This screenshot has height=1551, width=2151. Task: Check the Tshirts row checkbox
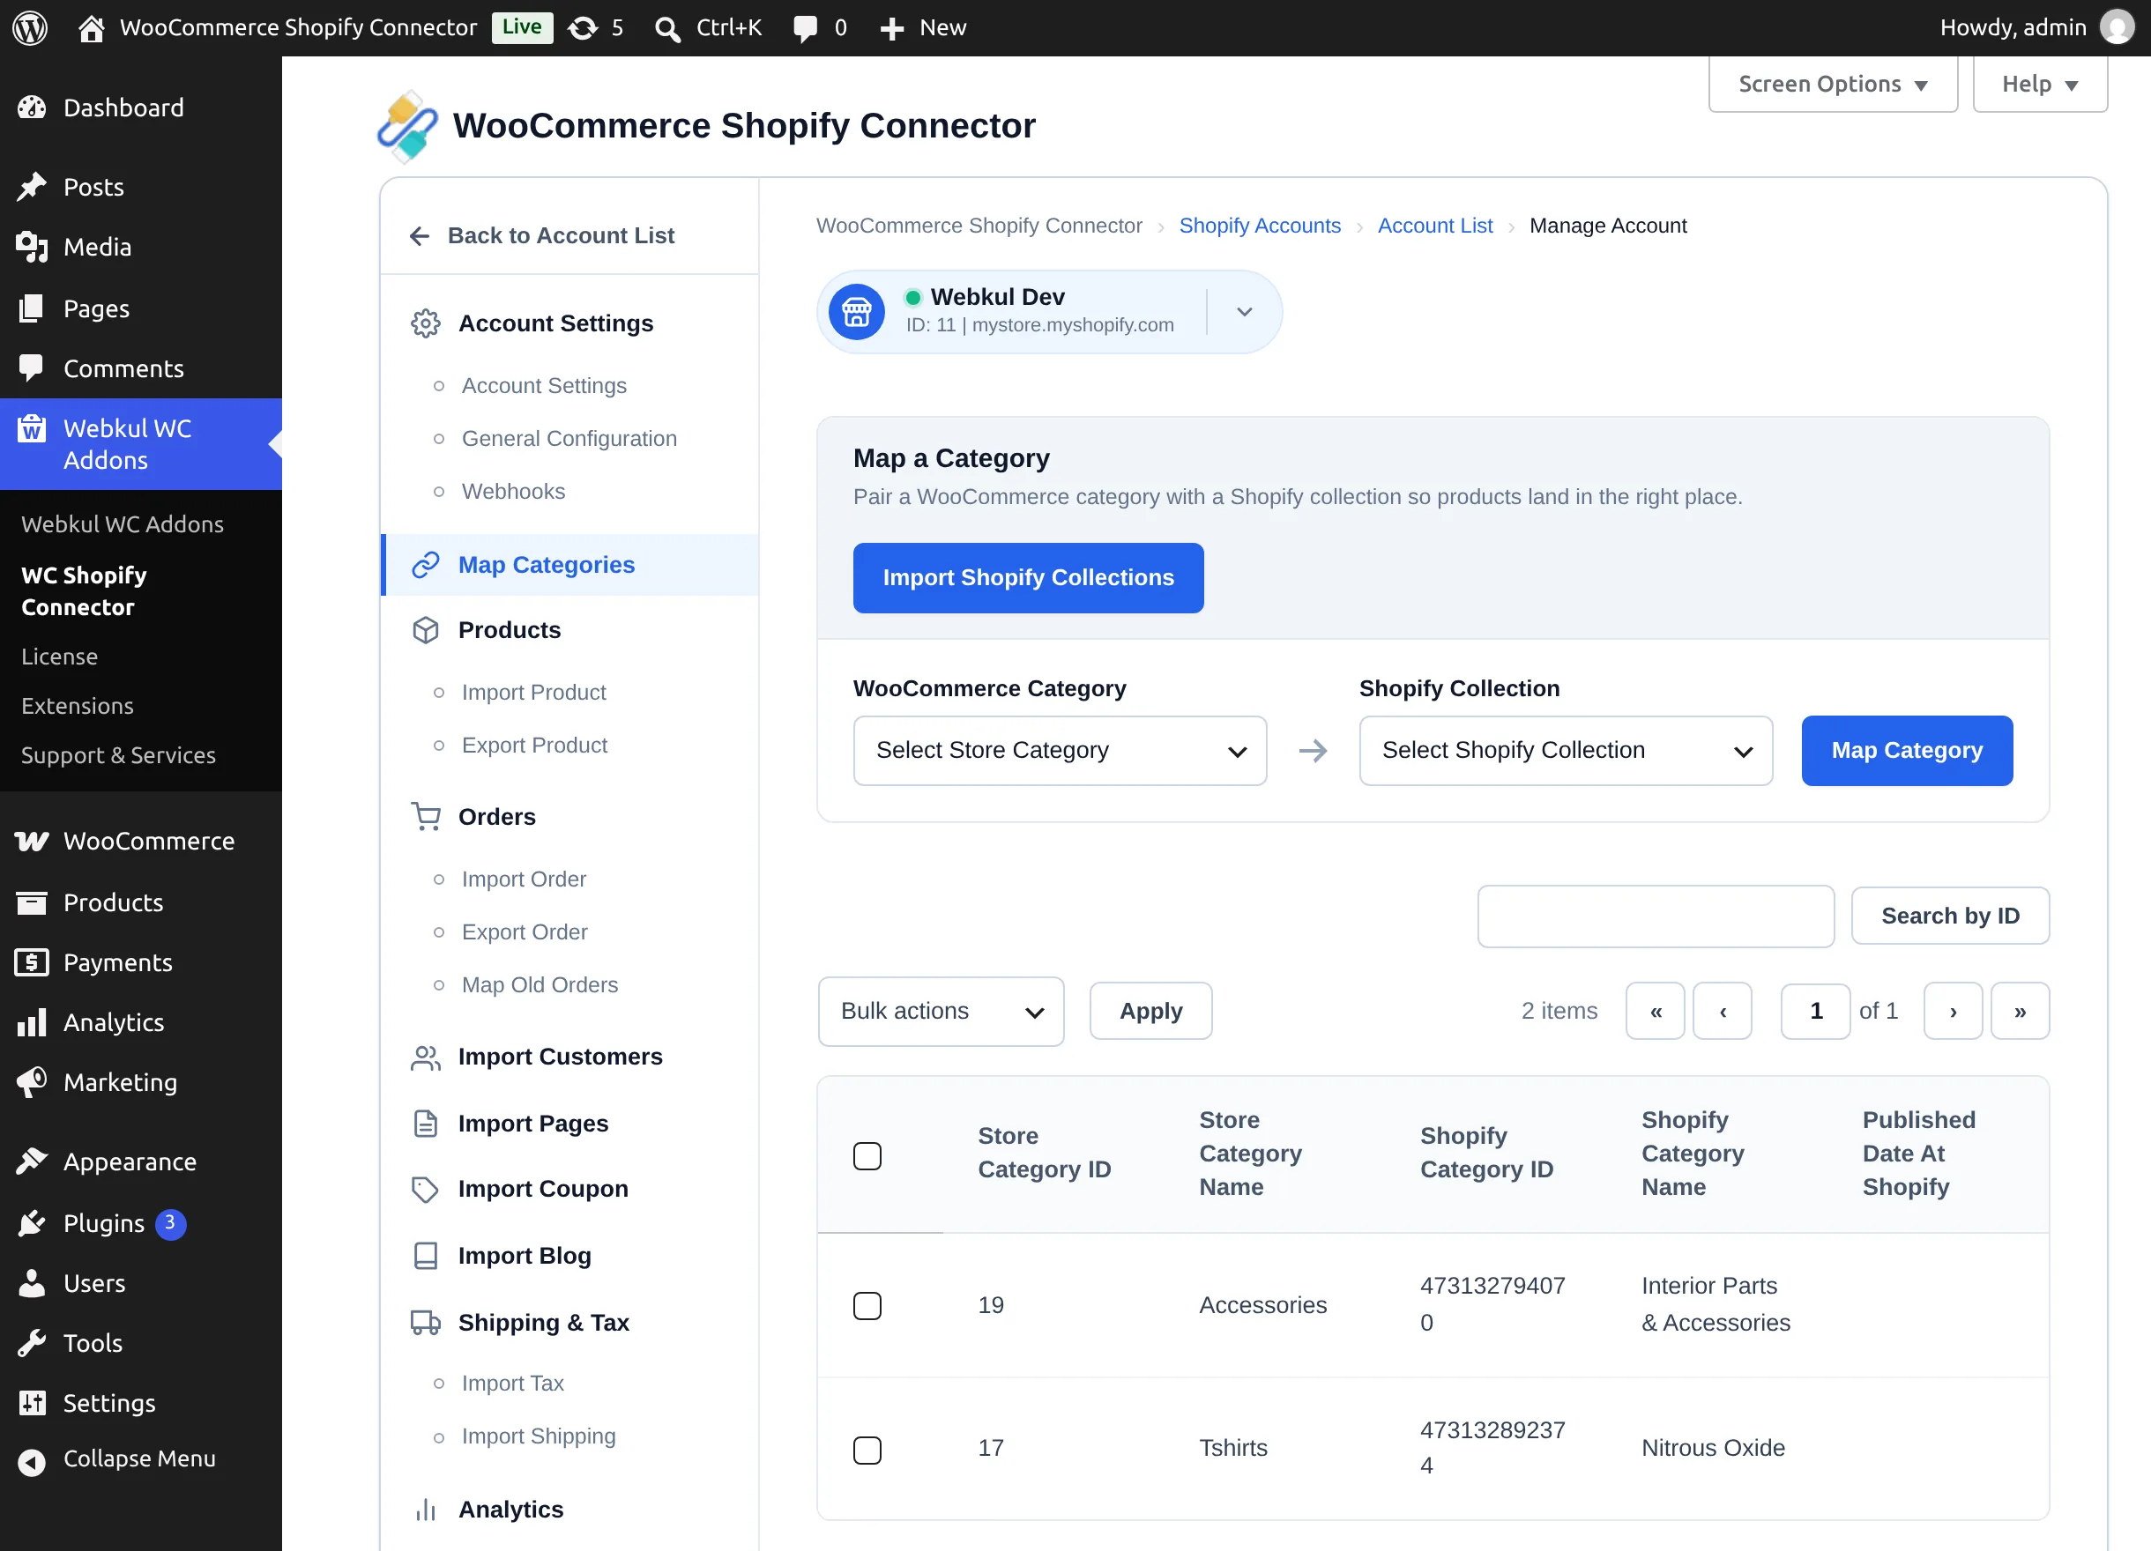tap(867, 1450)
